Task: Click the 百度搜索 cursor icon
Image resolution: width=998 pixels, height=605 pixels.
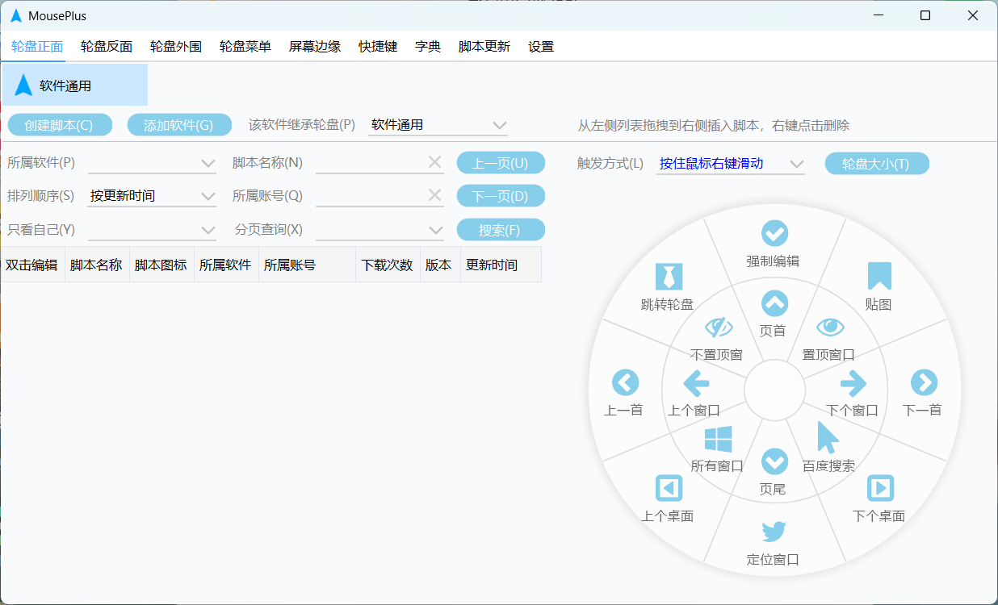Action: click(x=828, y=438)
